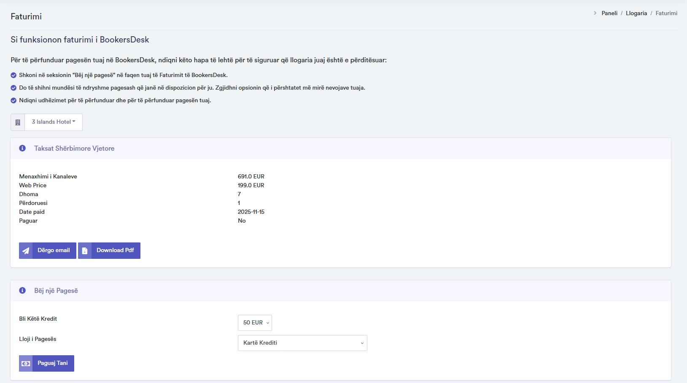Click the PDF file icon on Download Pdf

[85, 251]
